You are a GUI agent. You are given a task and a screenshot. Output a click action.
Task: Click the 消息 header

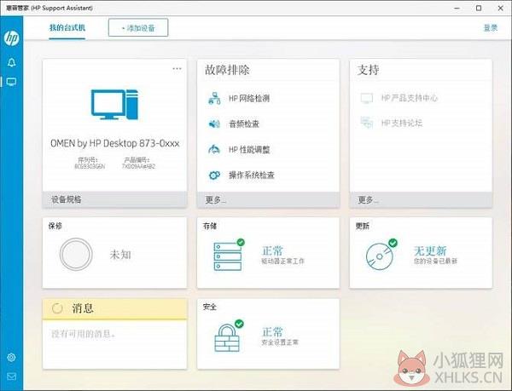coord(114,308)
